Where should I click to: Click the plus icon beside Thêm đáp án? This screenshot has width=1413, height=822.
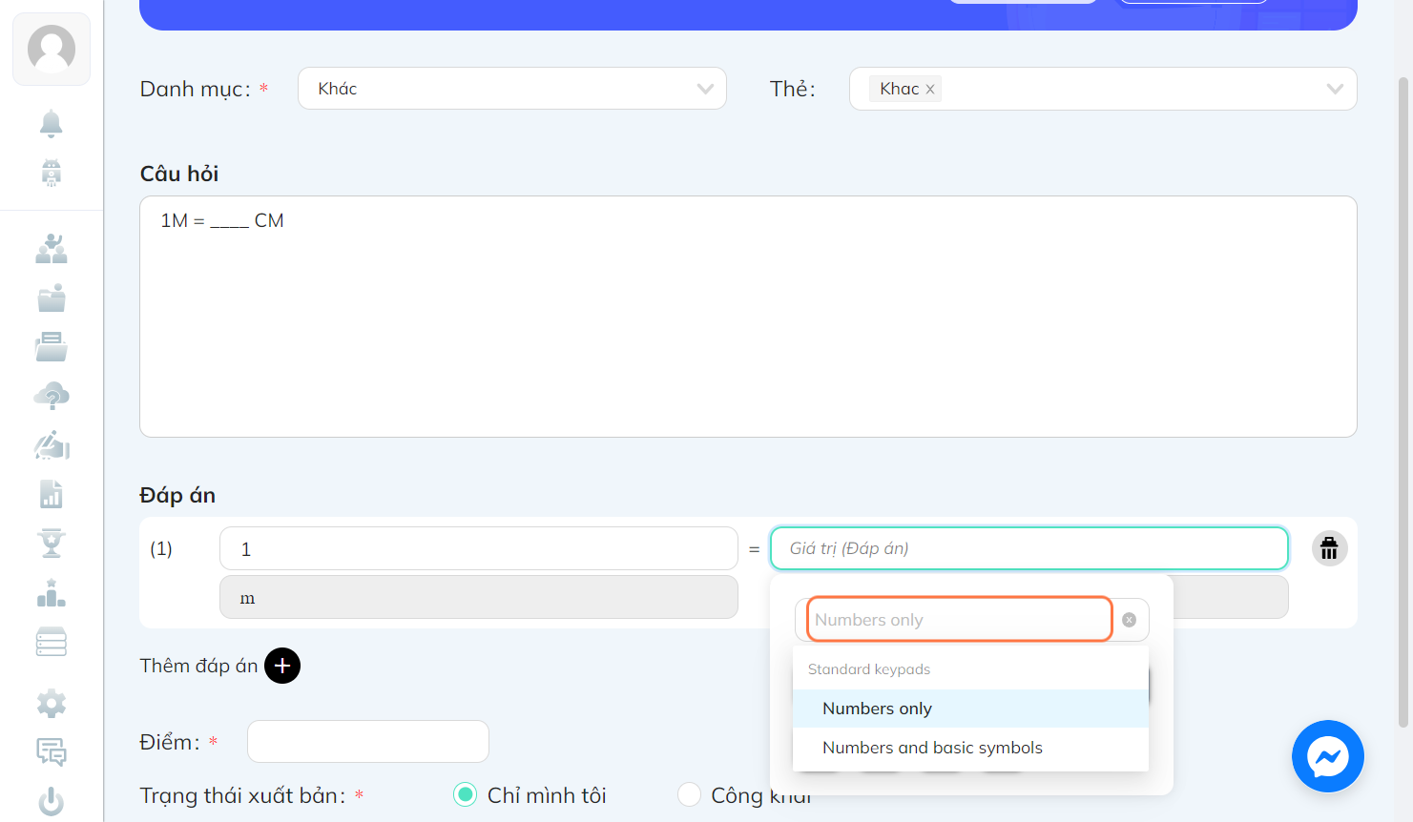(282, 666)
